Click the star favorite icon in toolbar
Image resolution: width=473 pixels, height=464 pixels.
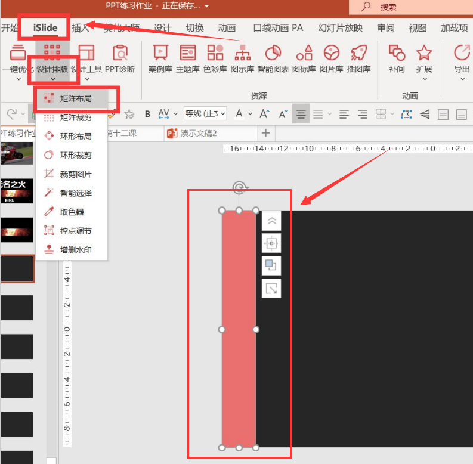(x=129, y=114)
